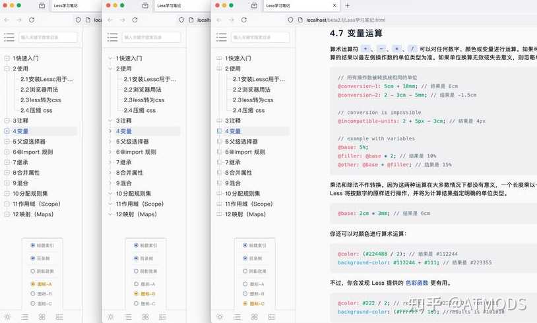Collapse the 2使用 book icon in right window
The height and width of the screenshot is (323, 537).
(219, 69)
